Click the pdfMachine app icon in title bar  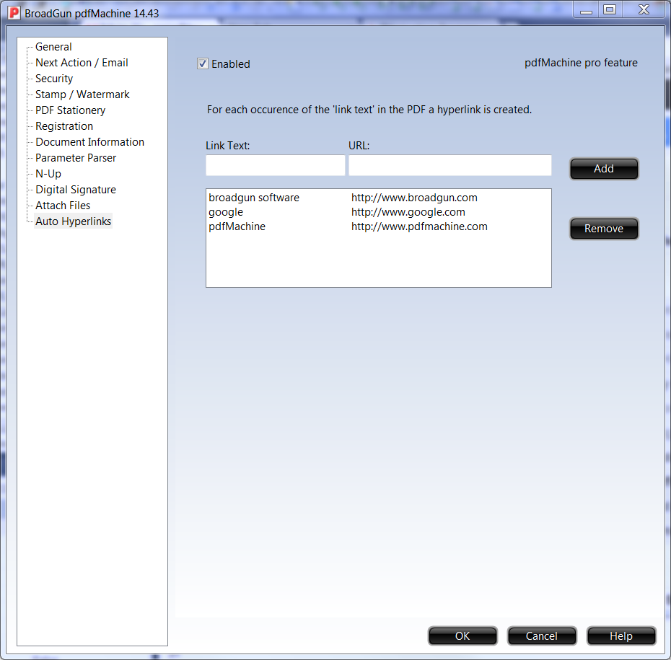pos(14,13)
